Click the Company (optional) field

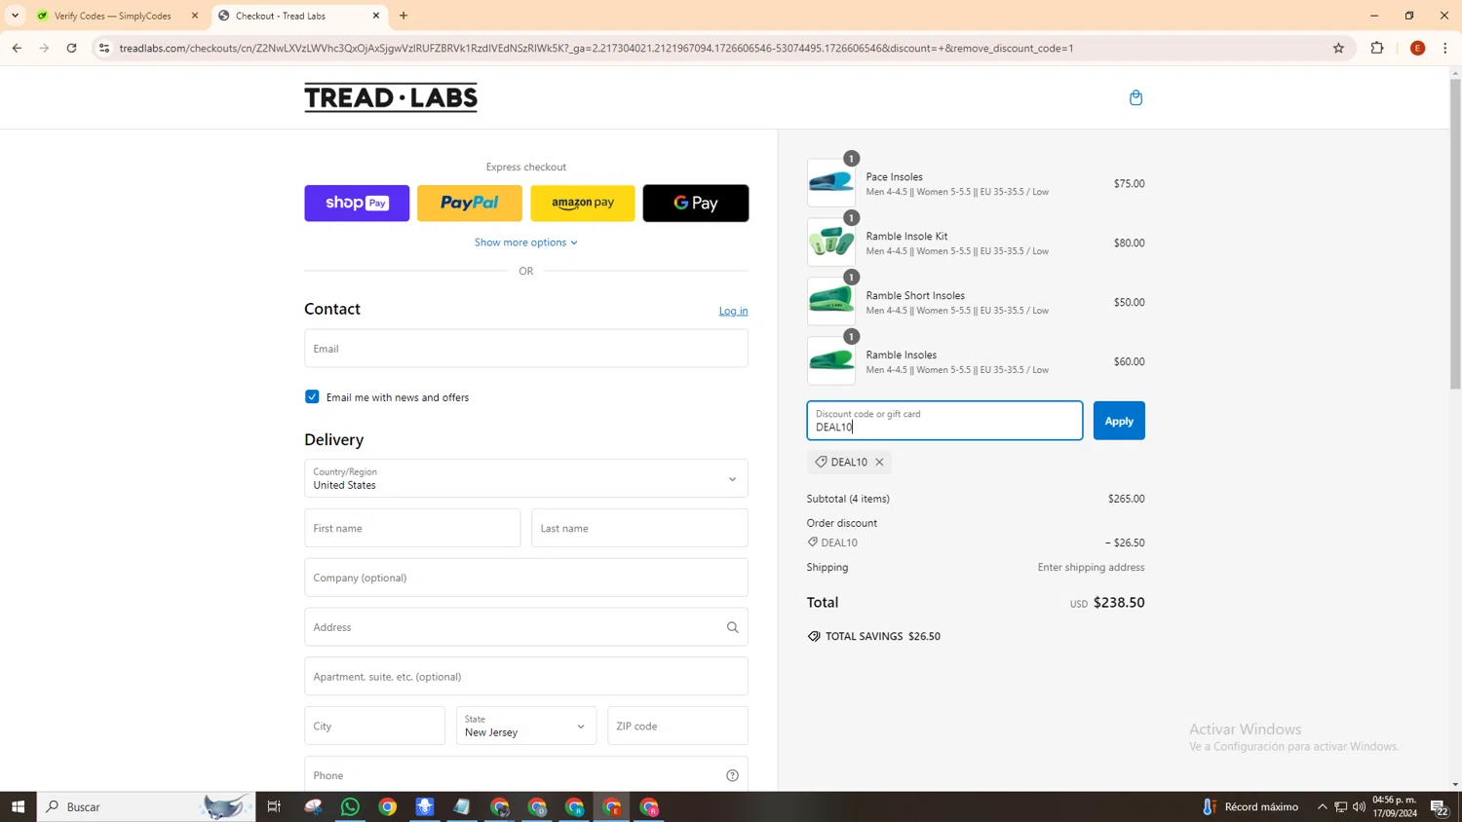[526, 578]
